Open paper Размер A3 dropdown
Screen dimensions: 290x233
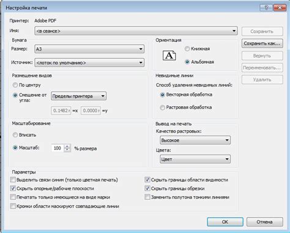click(89, 49)
